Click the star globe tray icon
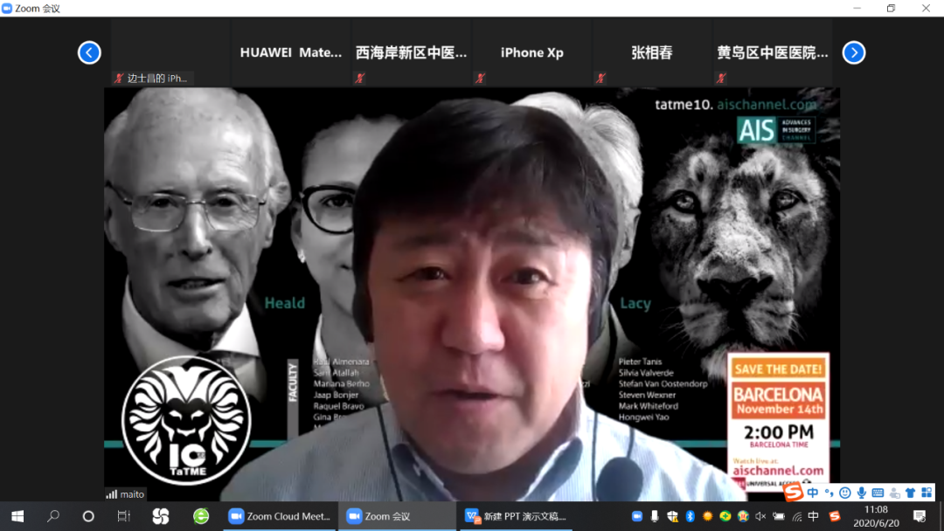The width and height of the screenshot is (944, 531). pos(743,516)
